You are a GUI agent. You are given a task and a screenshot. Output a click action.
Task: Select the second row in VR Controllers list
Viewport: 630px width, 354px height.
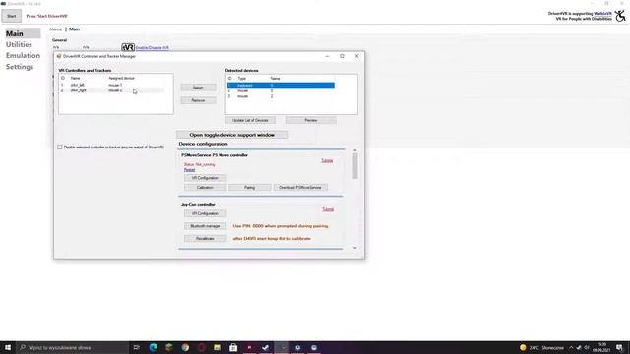[111, 90]
